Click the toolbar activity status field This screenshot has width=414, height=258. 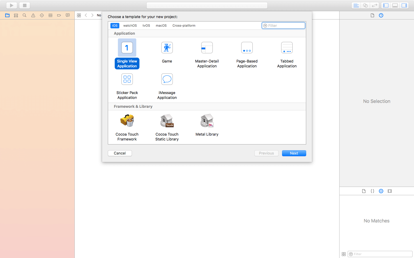[207, 5]
